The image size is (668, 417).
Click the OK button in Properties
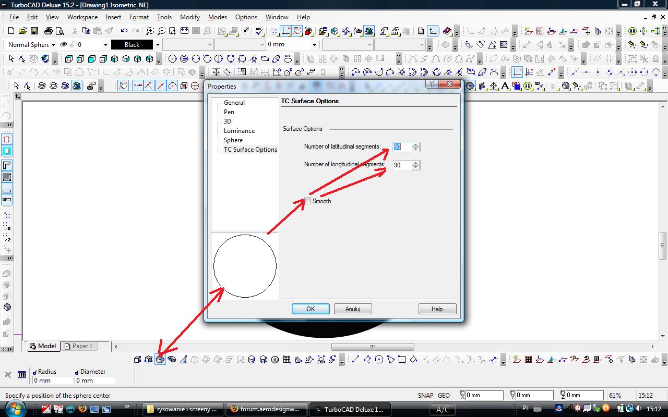(x=311, y=309)
